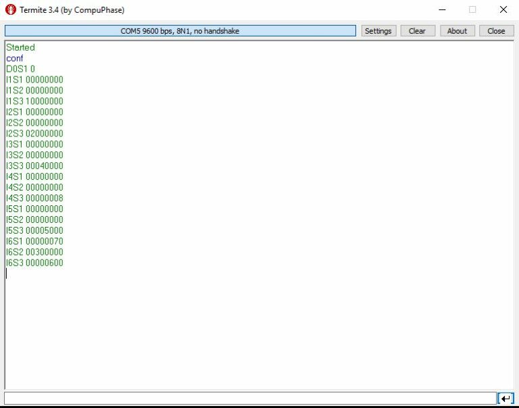Focus the command input field at bottom
Screen dimensions: 519x408
pos(250,399)
